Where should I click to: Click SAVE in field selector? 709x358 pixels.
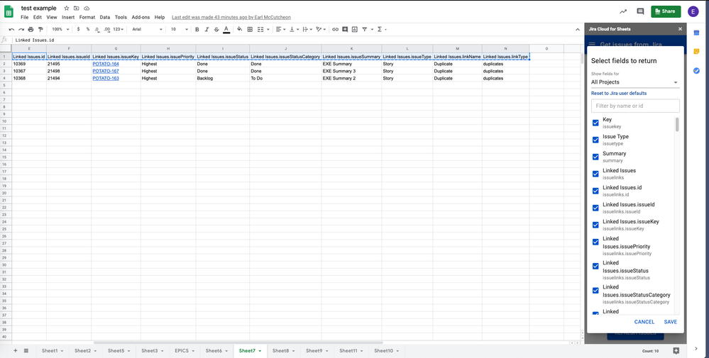[x=671, y=322]
